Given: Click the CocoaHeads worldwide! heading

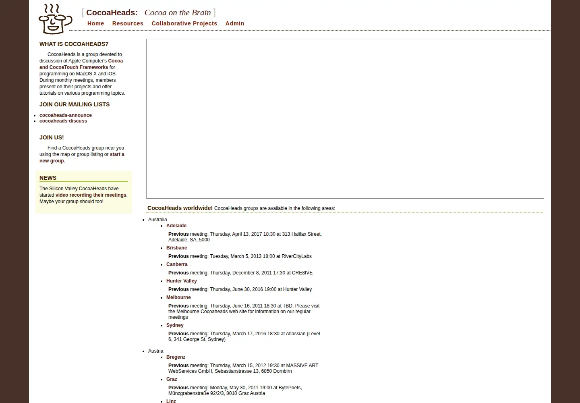Looking at the screenshot, I should [180, 208].
